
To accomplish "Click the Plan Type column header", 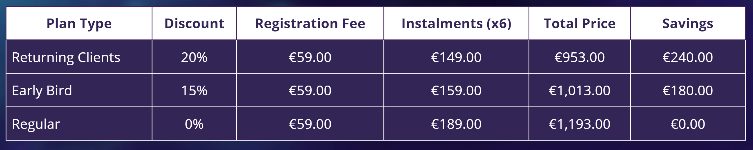I will click(79, 24).
